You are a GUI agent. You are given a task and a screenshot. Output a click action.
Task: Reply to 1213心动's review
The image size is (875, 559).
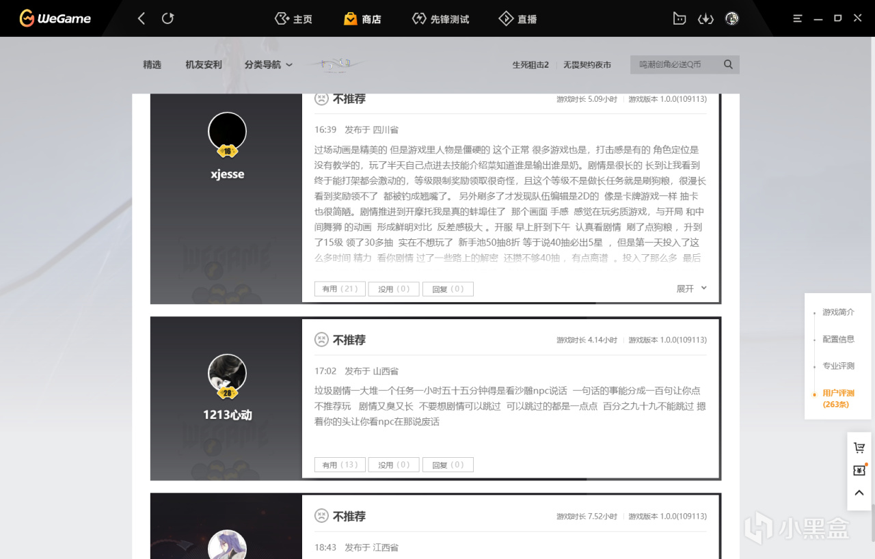448,465
